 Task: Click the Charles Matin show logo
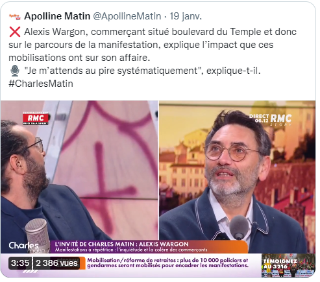pyautogui.click(x=24, y=247)
